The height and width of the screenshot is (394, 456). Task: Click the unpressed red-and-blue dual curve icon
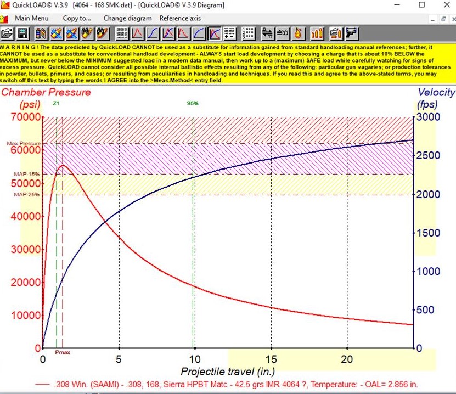click(168, 33)
